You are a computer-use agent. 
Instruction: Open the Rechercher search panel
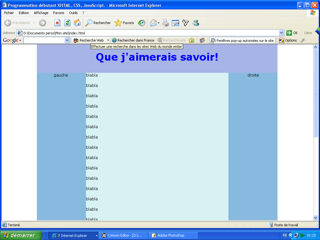[x=98, y=22]
